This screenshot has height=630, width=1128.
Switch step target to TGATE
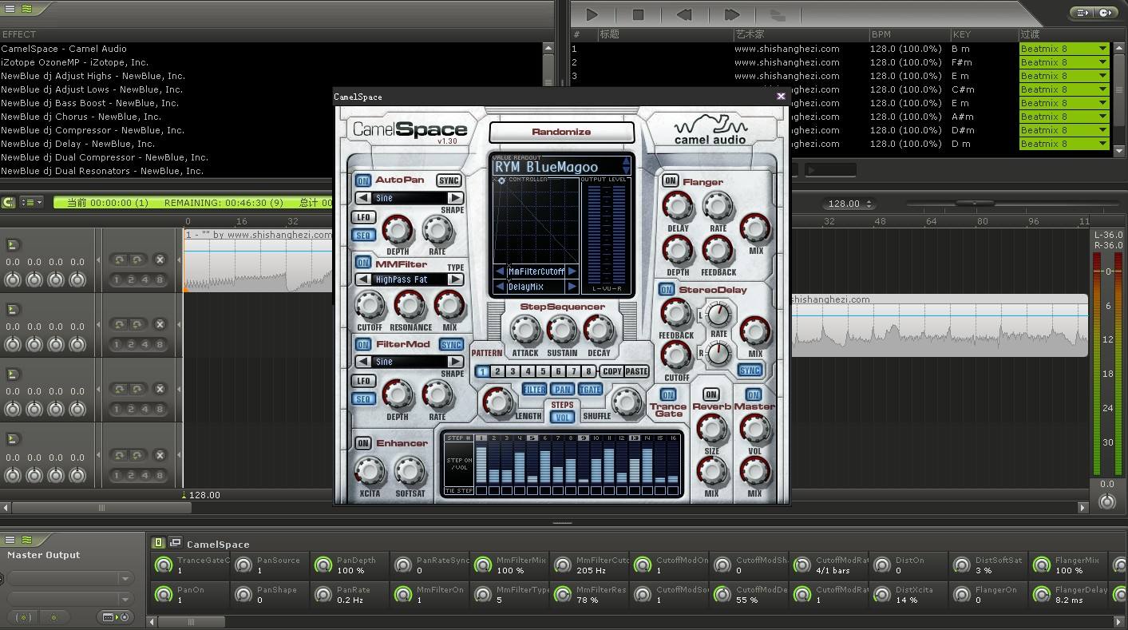coord(591,390)
